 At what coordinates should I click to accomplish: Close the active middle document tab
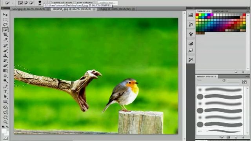click(94, 9)
